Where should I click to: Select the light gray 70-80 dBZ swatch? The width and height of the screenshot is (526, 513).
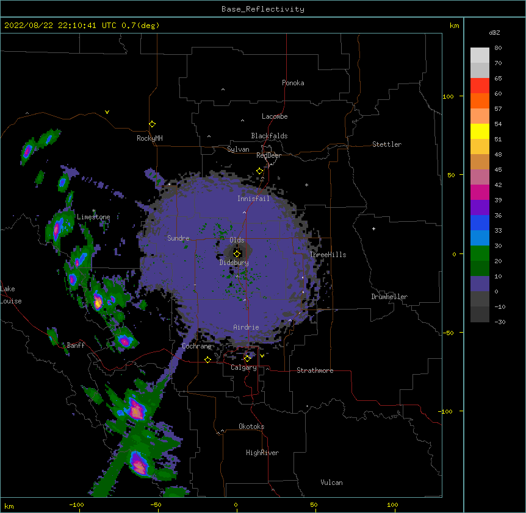tap(480, 55)
